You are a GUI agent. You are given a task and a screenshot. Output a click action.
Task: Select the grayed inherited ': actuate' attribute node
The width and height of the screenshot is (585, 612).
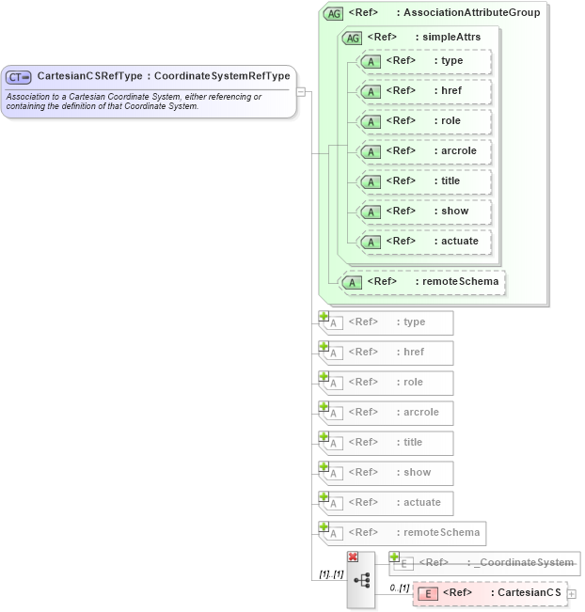point(386,503)
